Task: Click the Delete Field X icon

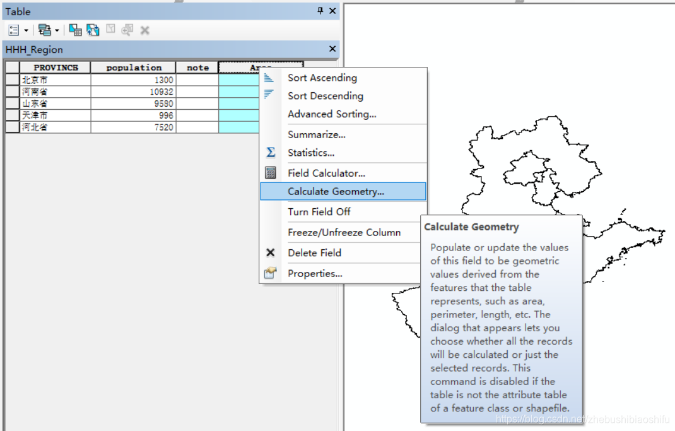Action: [271, 252]
